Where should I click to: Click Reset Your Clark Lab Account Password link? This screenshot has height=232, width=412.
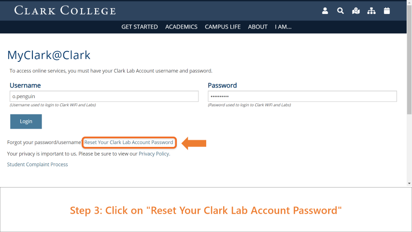point(129,142)
